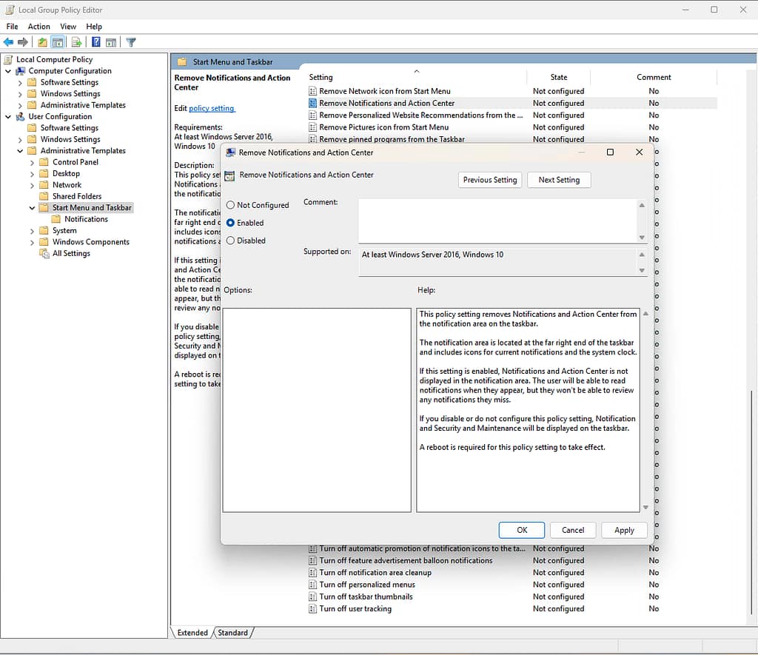Viewport: 758px width, 655px height.
Task: Click the Apply button
Action: [x=624, y=530]
